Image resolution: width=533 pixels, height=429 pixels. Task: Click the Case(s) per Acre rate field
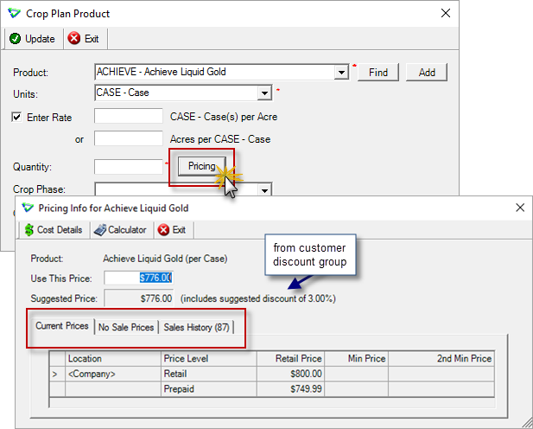tap(129, 116)
